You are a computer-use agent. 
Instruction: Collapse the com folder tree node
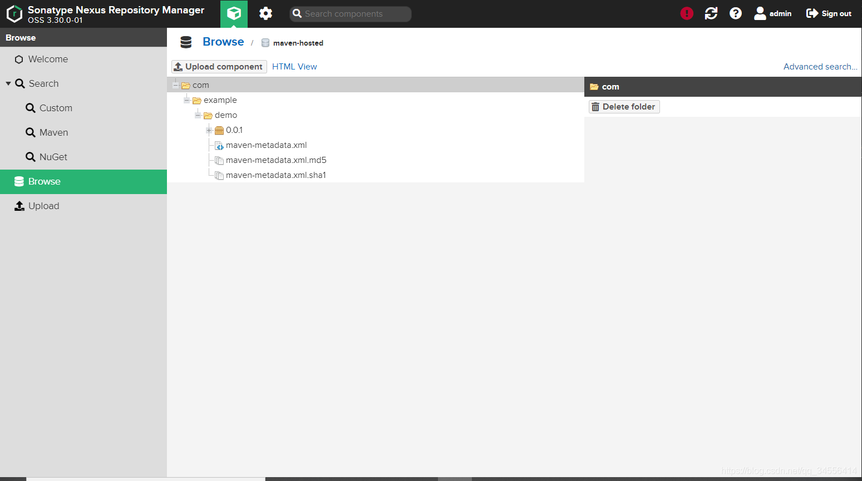tap(176, 85)
